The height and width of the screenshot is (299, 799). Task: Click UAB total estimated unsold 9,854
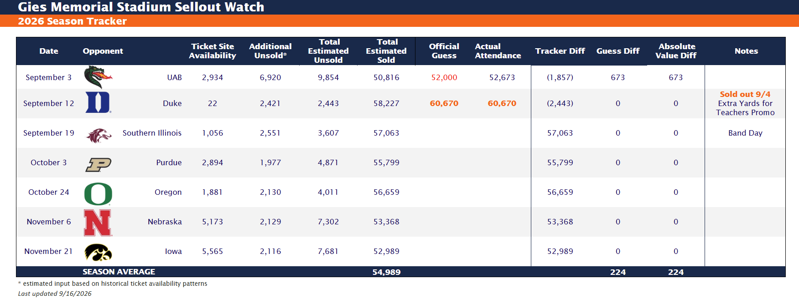pos(328,77)
